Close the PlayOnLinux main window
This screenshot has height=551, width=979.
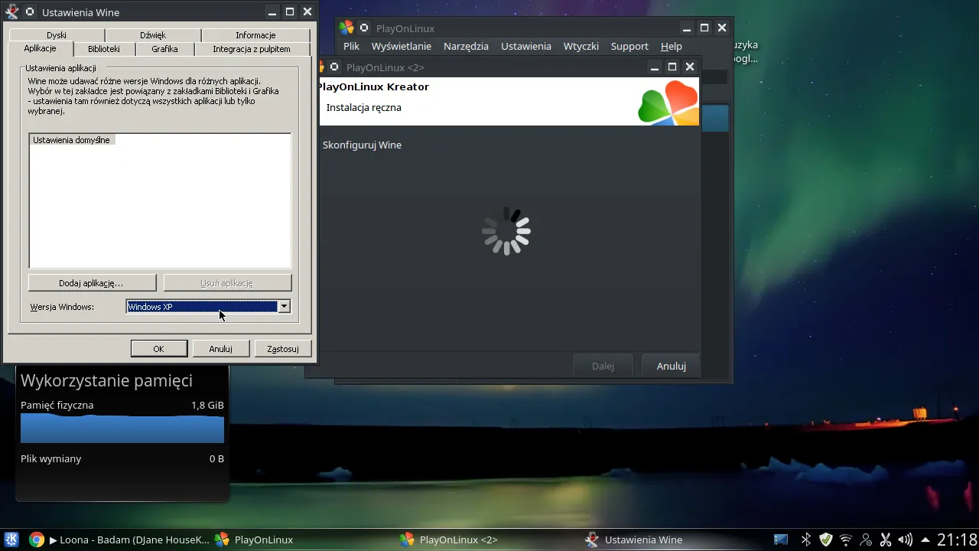pos(721,28)
